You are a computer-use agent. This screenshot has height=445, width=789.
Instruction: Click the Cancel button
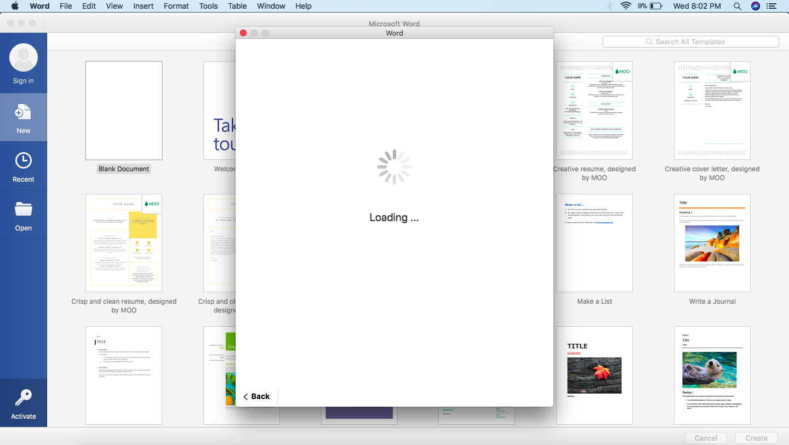(x=706, y=438)
